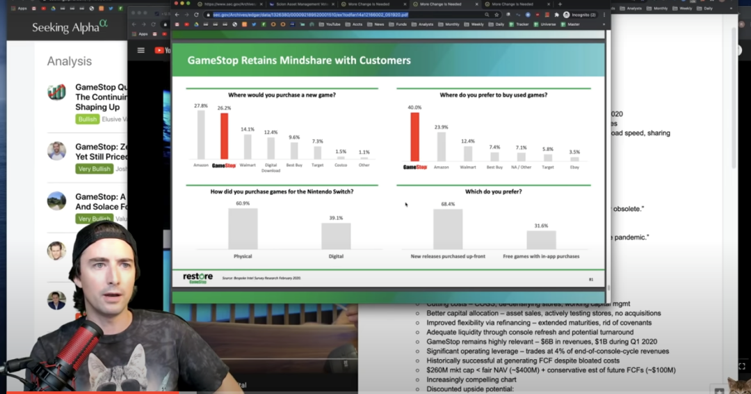Open the Google Drive bookmark in front window
The height and width of the screenshot is (394, 751).
pos(196,24)
